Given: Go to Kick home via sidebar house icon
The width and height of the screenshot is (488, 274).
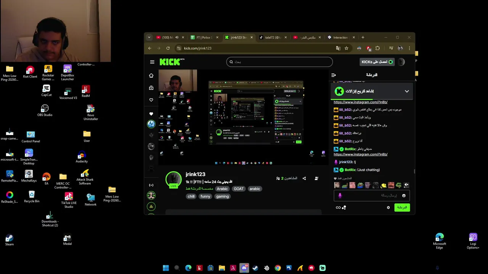Looking at the screenshot, I should pos(151,76).
